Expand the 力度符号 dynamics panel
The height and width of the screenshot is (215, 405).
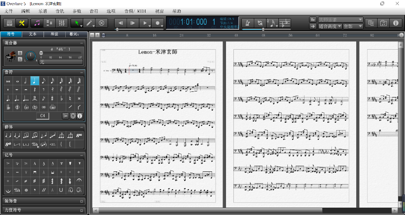tap(81, 210)
